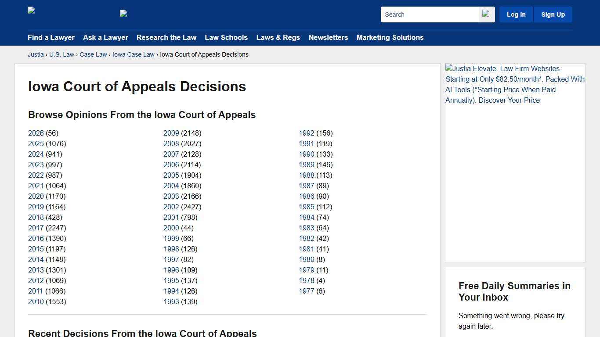Click the U.S. Law breadcrumb link
This screenshot has width=600, height=337.
61,54
